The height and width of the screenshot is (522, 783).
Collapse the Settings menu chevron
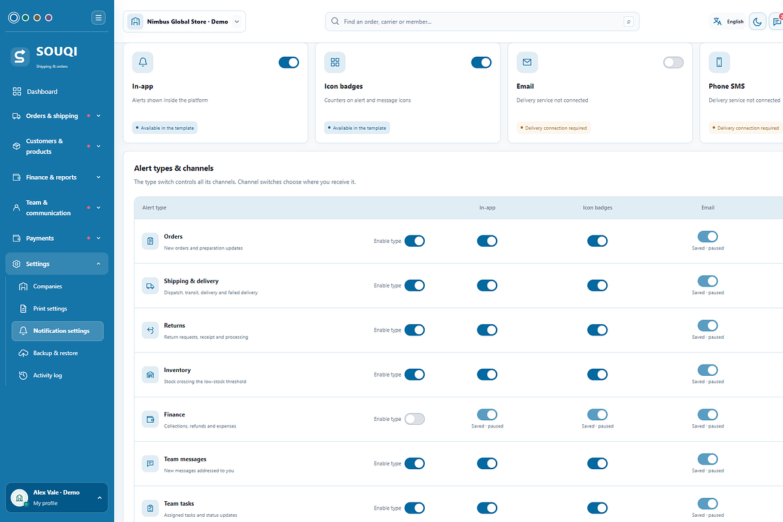pyautogui.click(x=99, y=264)
